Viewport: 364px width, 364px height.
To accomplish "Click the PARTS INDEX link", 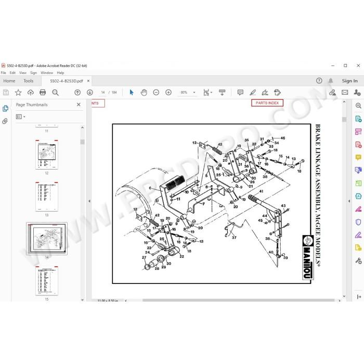I will (267, 103).
